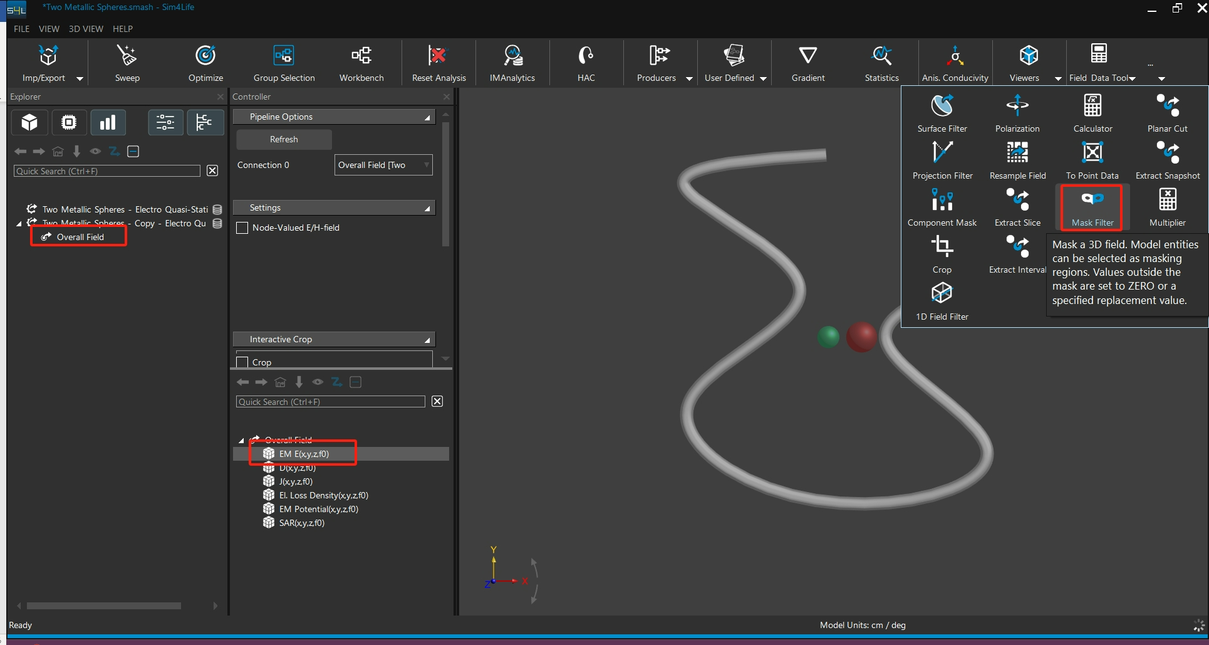Select the EM Potential(x,y,z,f0) item
Screen dimensions: 1209x645
pyautogui.click(x=318, y=509)
